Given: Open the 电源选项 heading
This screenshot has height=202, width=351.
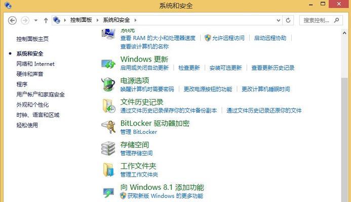Looking at the screenshot, I should coord(135,81).
